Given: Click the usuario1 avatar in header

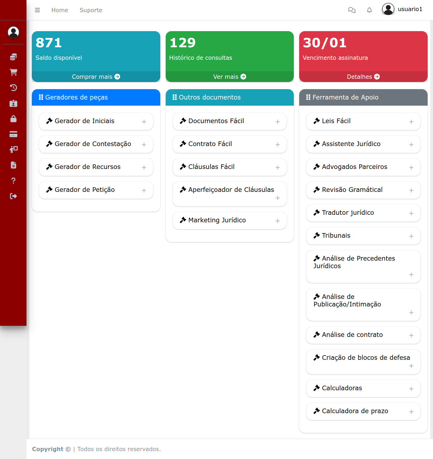Looking at the screenshot, I should click(388, 9).
